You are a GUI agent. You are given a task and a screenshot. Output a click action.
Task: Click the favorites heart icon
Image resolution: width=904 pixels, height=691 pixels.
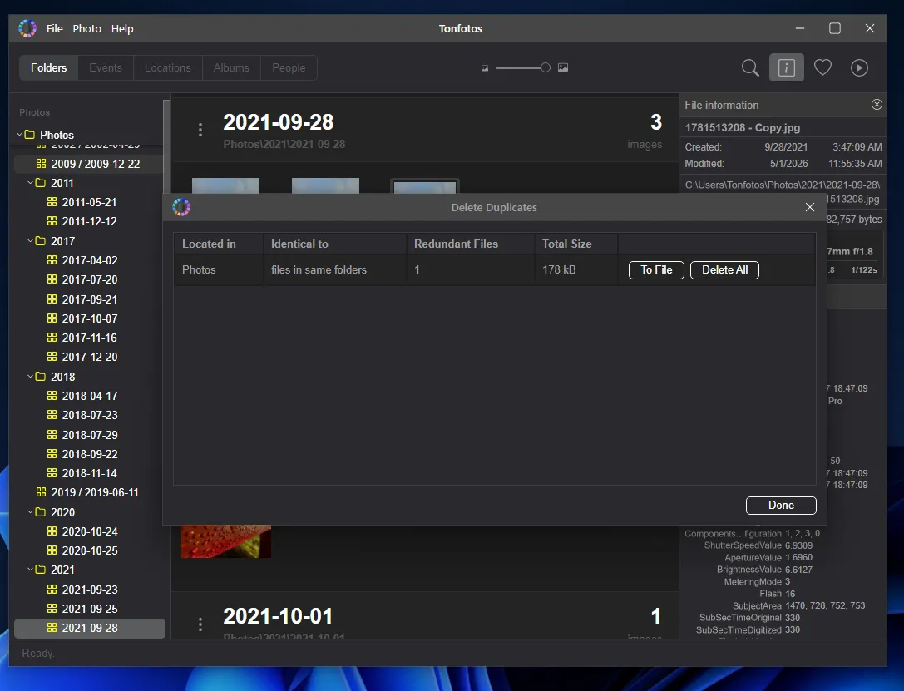coord(822,68)
